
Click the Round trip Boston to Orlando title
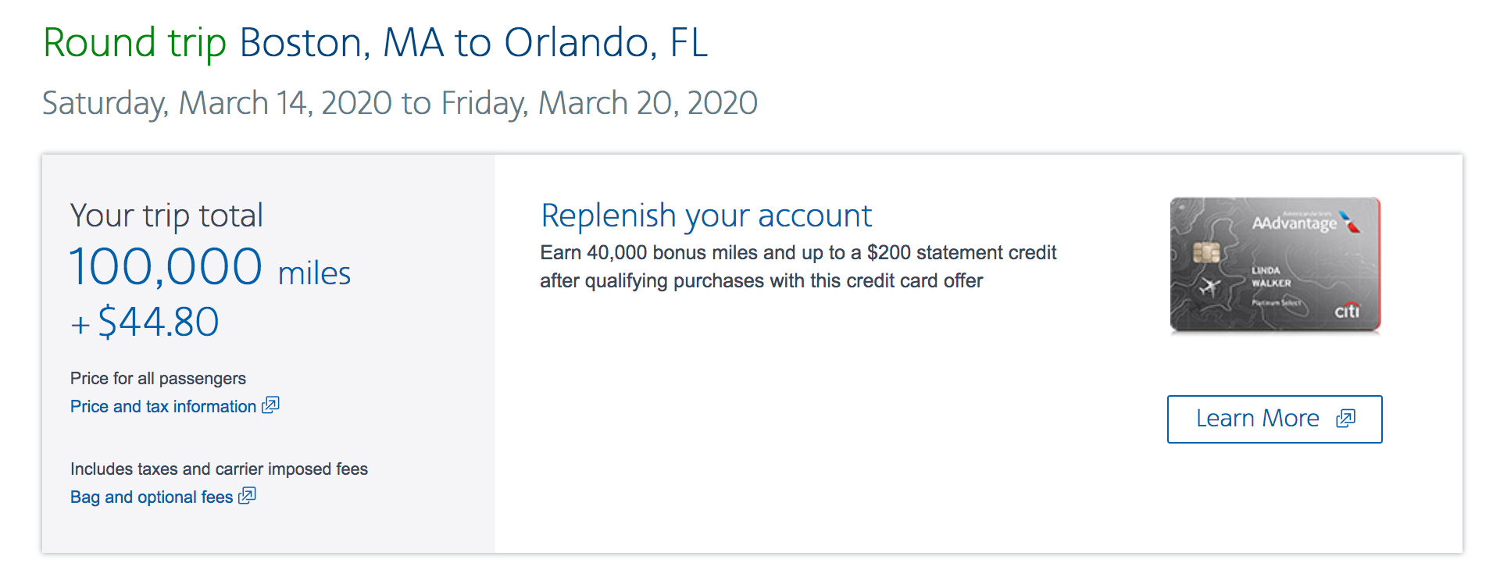pyautogui.click(x=375, y=42)
